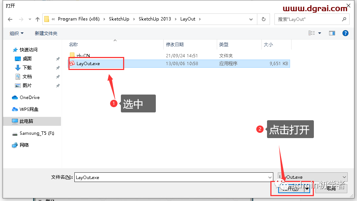The image size is (357, 201).
Task: Select Program Files (x86) breadcrumb
Action: click(79, 19)
